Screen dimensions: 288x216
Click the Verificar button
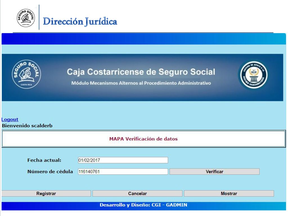pyautogui.click(x=215, y=172)
